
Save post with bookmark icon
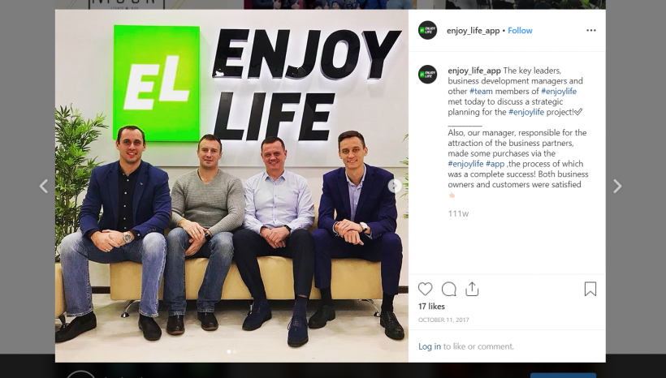590,289
